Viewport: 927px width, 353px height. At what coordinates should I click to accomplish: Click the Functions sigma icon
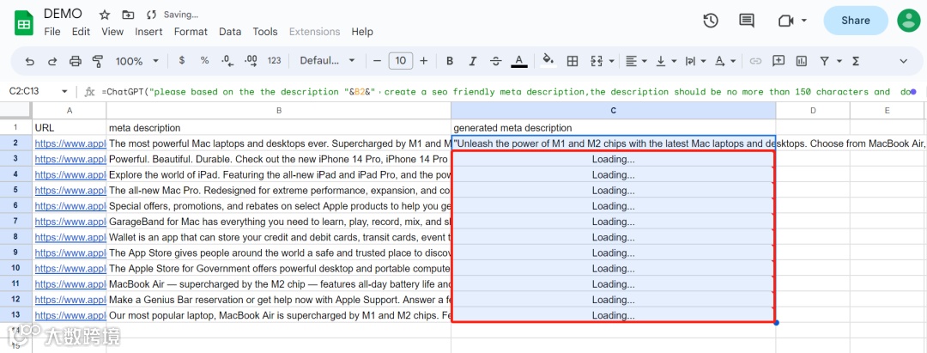(856, 61)
